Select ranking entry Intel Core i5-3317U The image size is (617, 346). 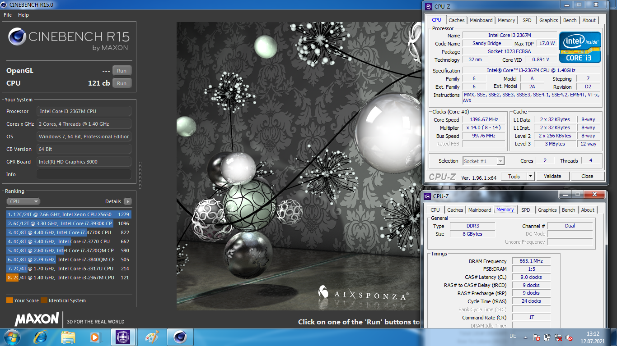click(x=69, y=269)
